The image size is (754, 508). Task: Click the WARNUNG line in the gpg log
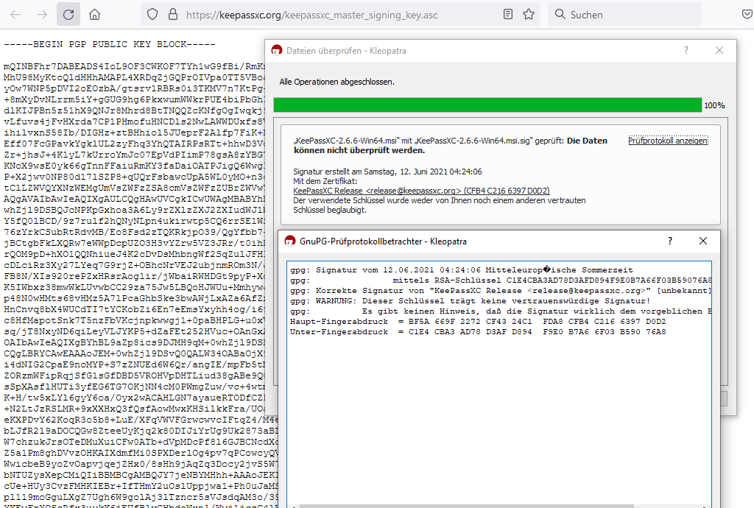pos(471,301)
